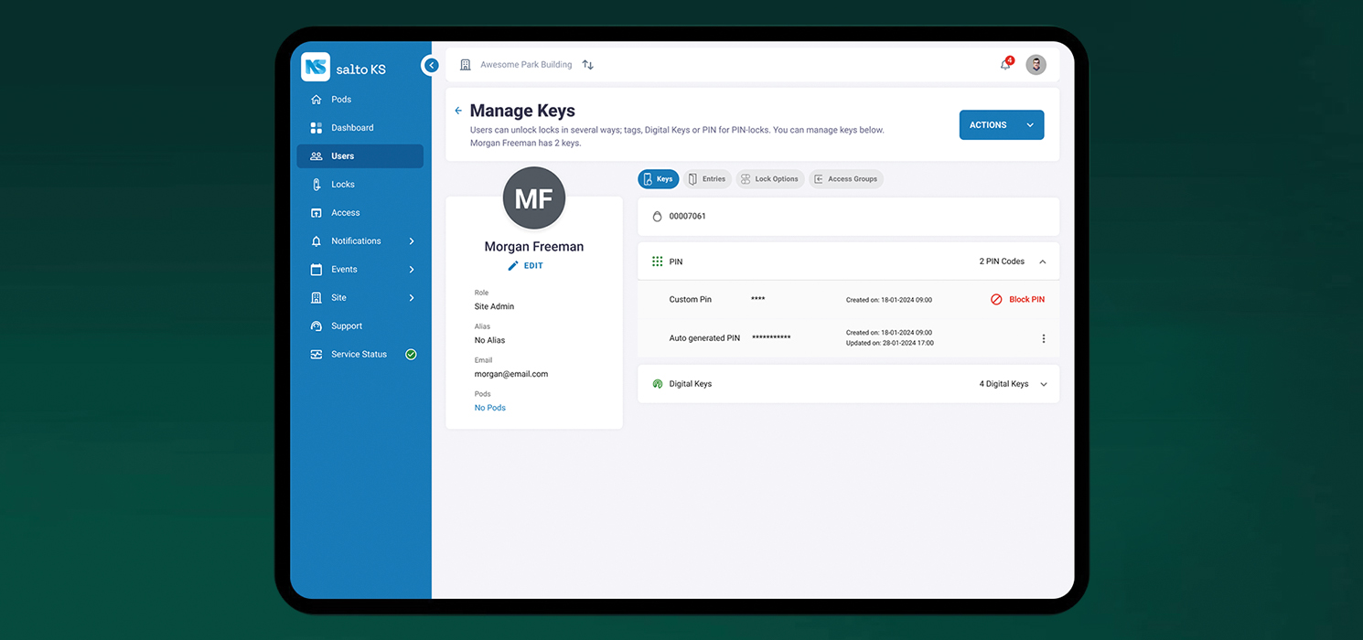Go back using the Manage Keys arrow
Screen dimensions: 1363x640
[458, 111]
